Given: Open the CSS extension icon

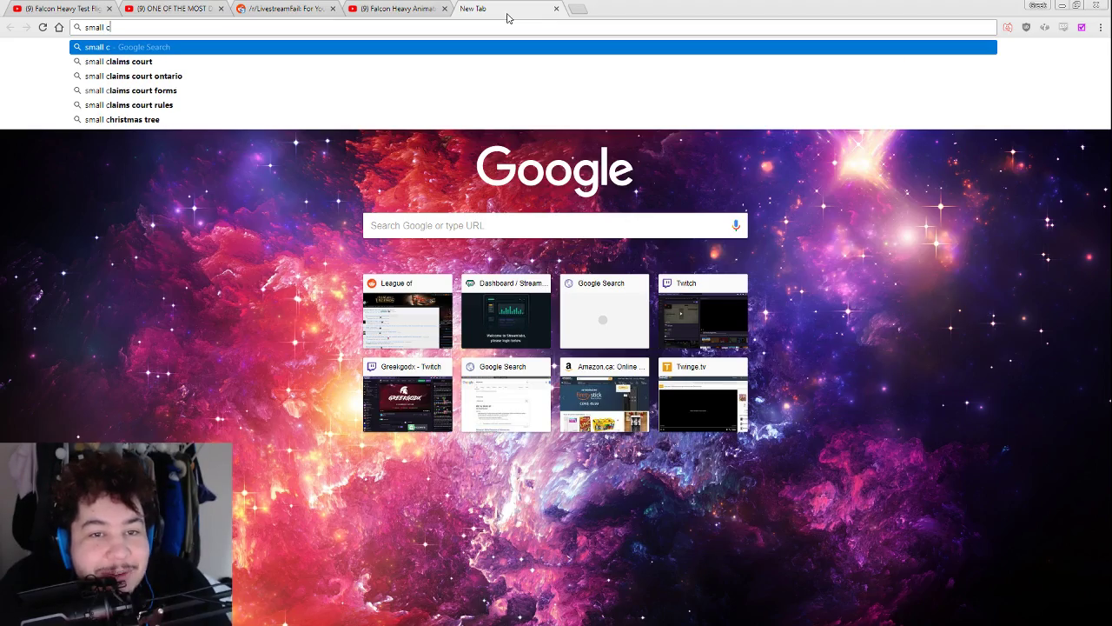Looking at the screenshot, I should click(x=1063, y=27).
